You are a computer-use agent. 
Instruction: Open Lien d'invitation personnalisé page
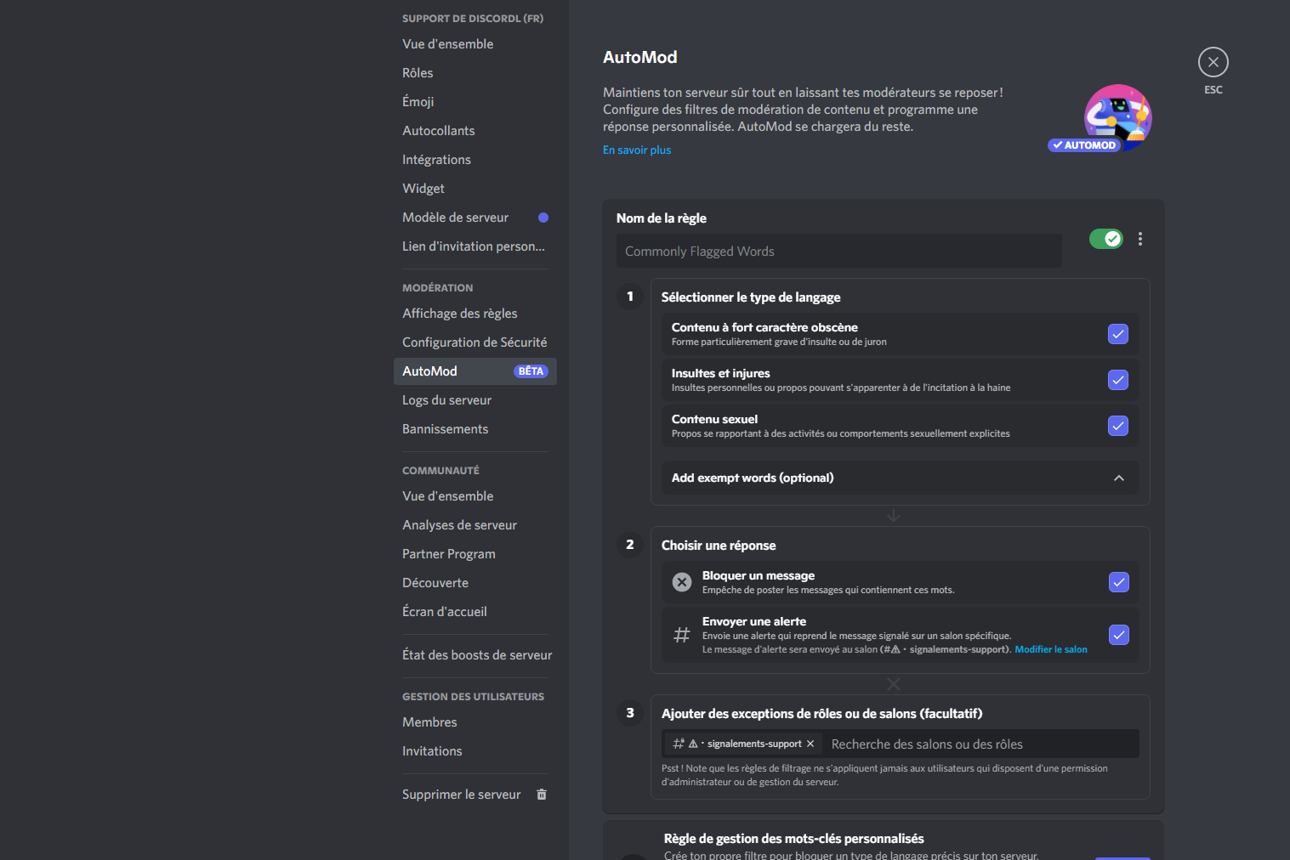point(475,246)
